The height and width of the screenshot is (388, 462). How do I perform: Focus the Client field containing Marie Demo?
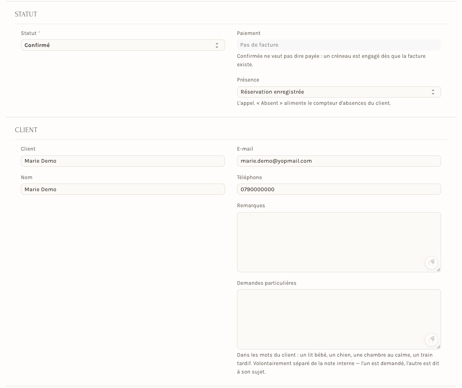point(123,161)
